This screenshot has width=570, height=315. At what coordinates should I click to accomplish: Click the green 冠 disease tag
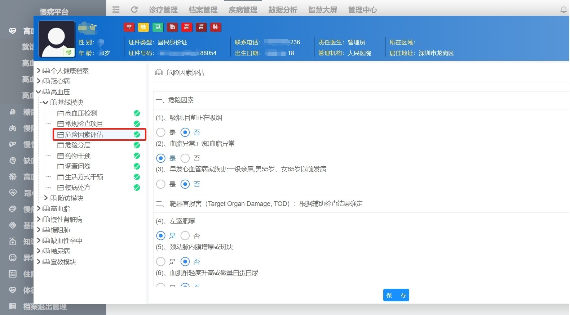[x=158, y=27]
